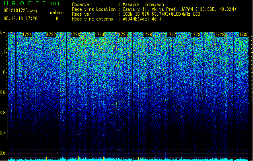
Task: Click the 'Receiving Location' field label
Action: tap(94, 9)
